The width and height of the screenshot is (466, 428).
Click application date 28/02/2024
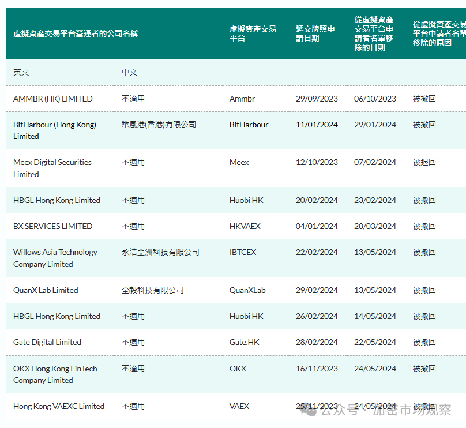coord(317,342)
